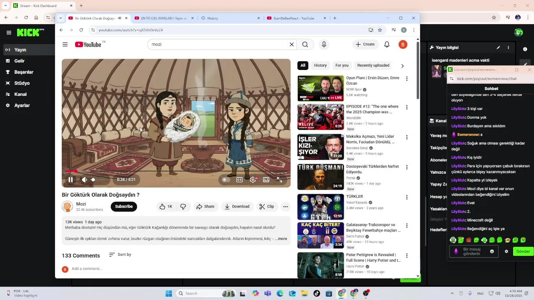
Task: Open the Mozi channel avatar
Action: (x=67, y=206)
